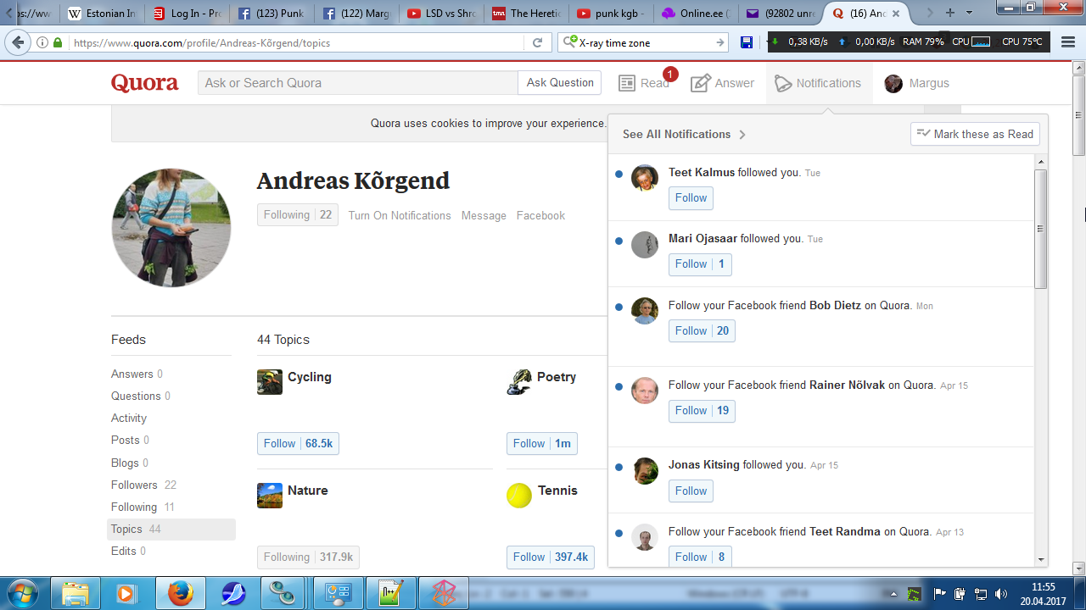This screenshot has width=1086, height=610.
Task: Follow Bob Dietz on Quora
Action: click(702, 330)
